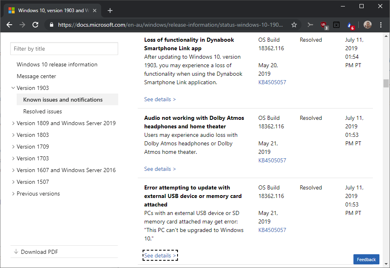Go back to the previous page

9,25
